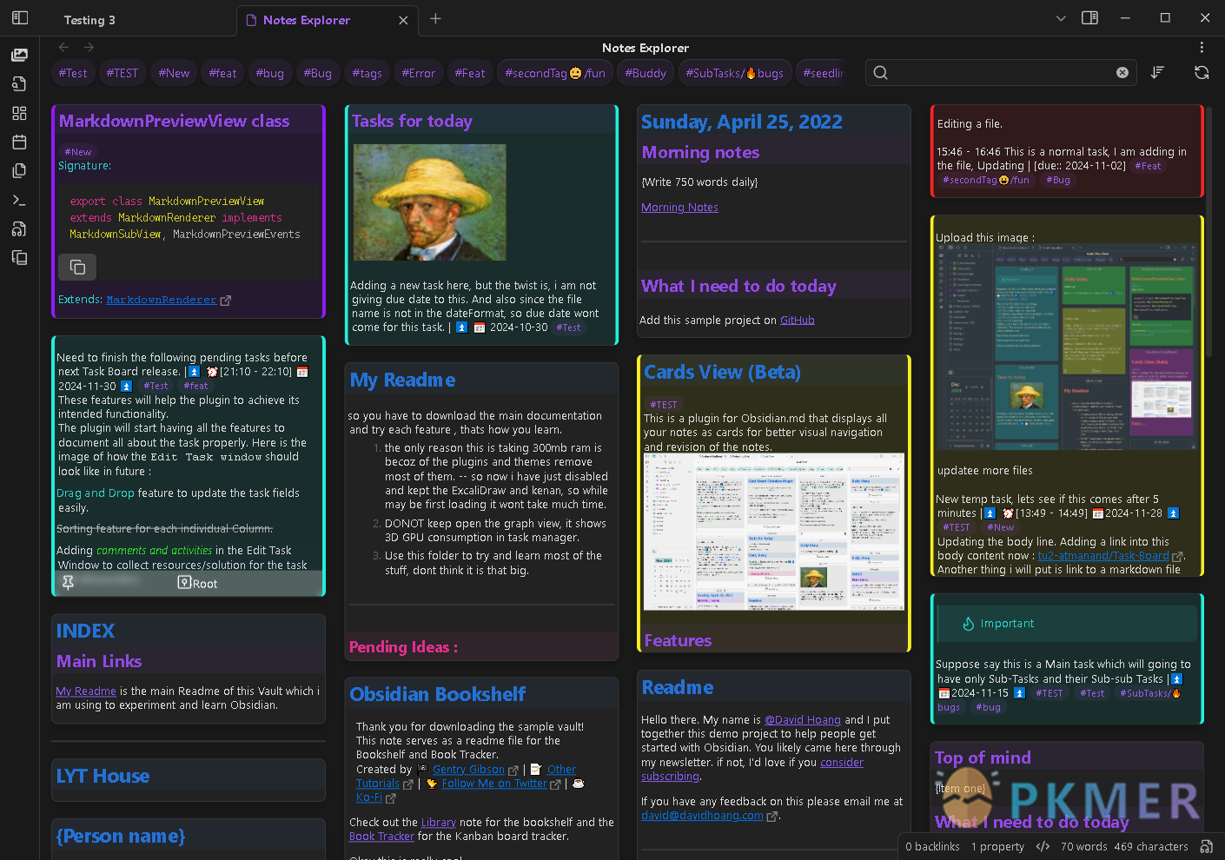Screen dimensions: 1225x860
Task: Open the calendar ribbon icon
Action: [x=19, y=142]
